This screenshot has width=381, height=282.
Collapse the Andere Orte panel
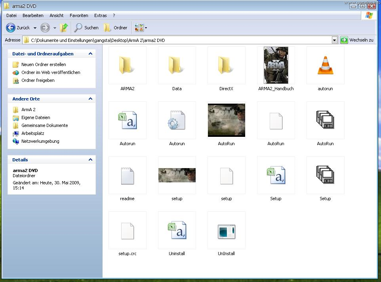click(90, 99)
